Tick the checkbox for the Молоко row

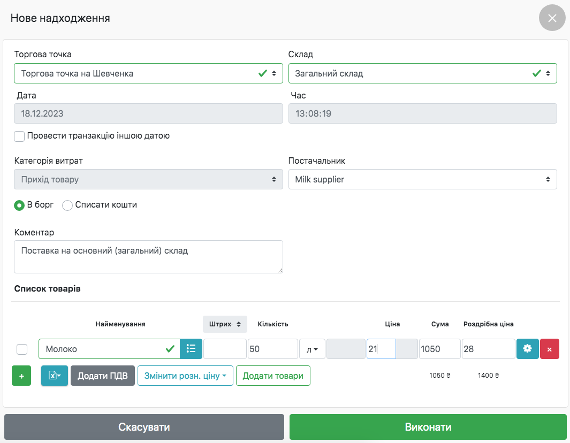click(x=22, y=349)
